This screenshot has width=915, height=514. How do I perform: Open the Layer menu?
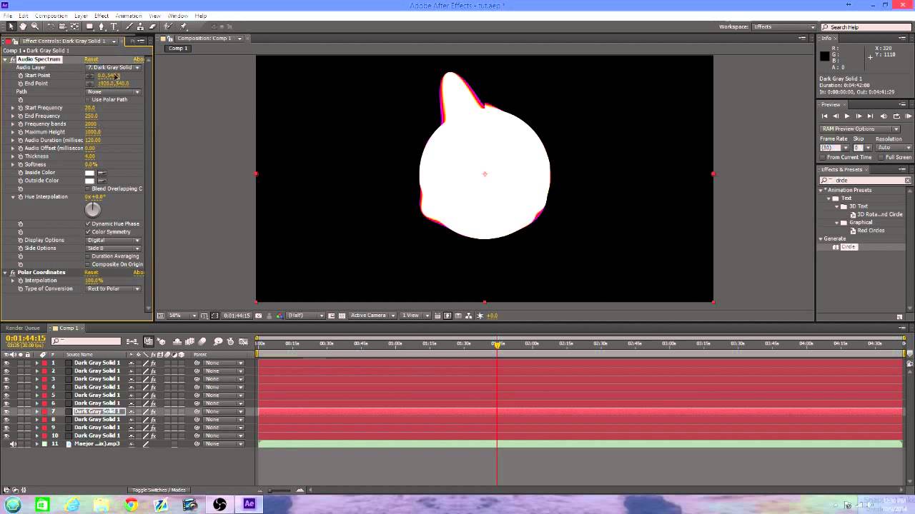81,16
